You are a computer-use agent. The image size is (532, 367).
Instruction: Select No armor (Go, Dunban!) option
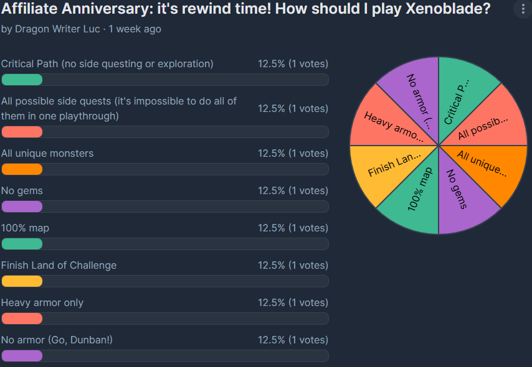pos(57,340)
